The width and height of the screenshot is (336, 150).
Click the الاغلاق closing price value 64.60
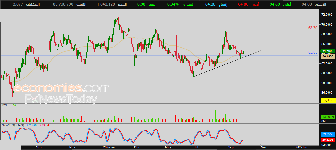[x=307, y=4]
